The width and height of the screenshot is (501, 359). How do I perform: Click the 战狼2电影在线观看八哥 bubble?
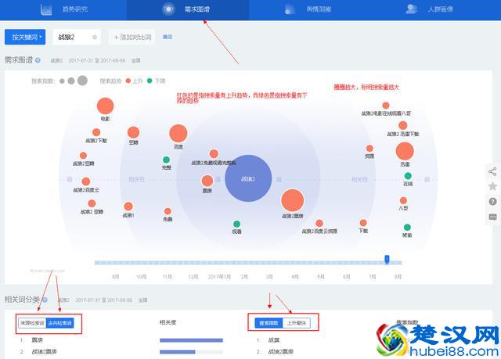click(386, 106)
